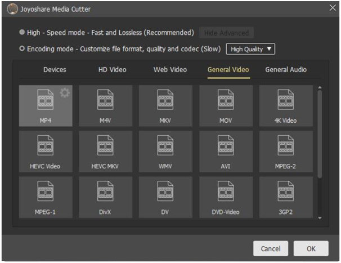Click the Hide Advanced button

coord(226,33)
